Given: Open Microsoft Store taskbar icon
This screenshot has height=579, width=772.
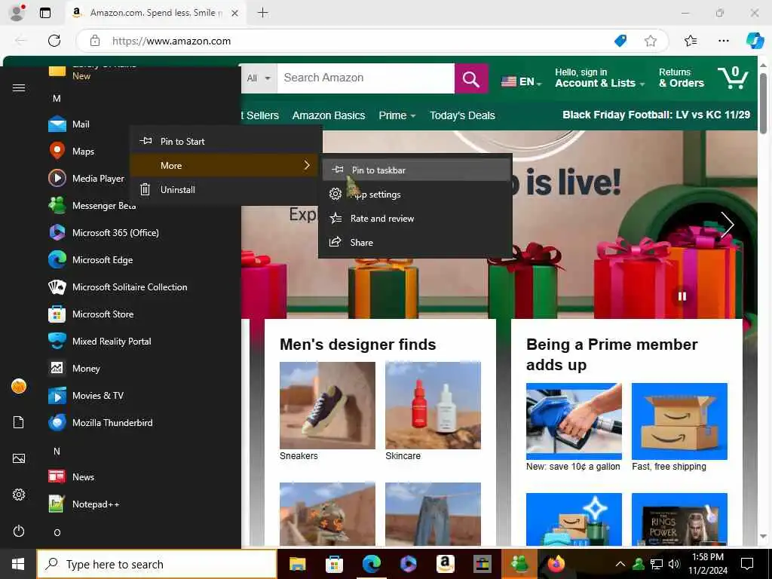Looking at the screenshot, I should 334,564.
